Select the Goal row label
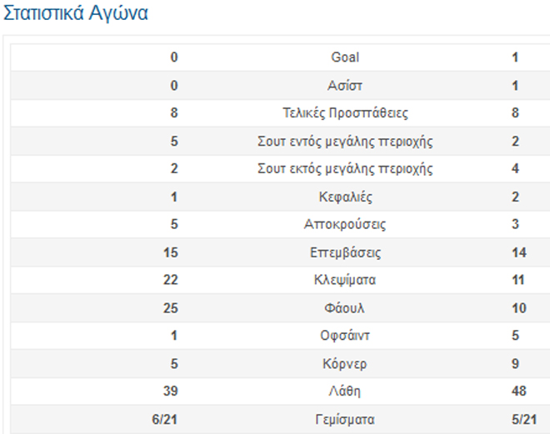Viewport: 550px width, 434px height. tap(345, 57)
